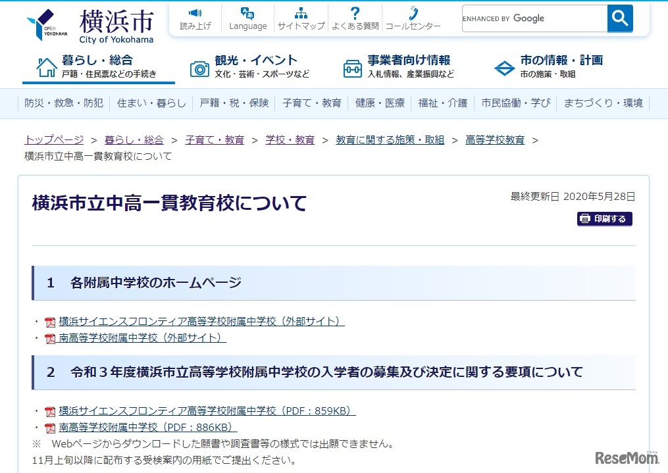Select 子育て・教育 in the menu bar
Screen dimensions: 668x473
(311, 102)
